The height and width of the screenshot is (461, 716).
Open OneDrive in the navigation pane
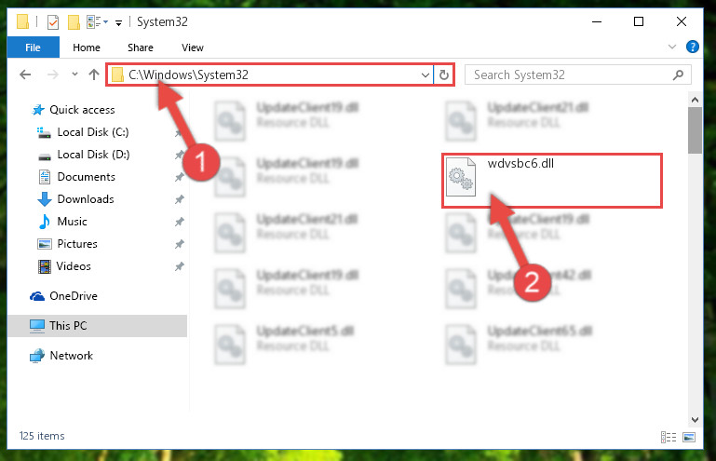tap(73, 296)
